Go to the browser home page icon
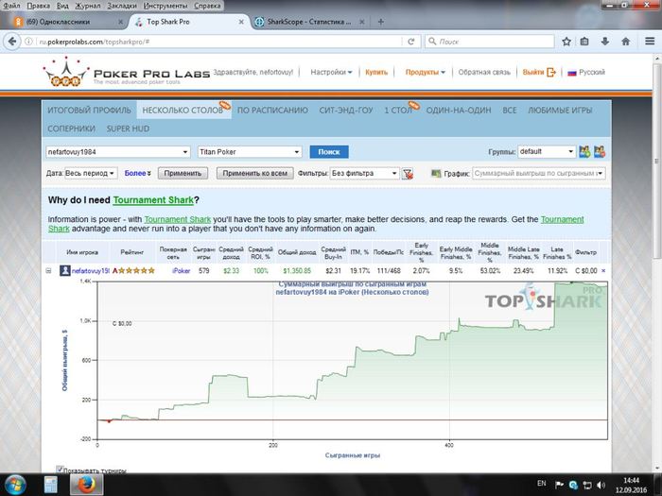Viewport: 662px width, 496px height. [626, 42]
